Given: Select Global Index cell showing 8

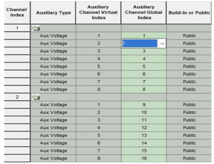Looking at the screenshot, I should pyautogui.click(x=144, y=89).
